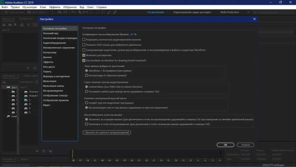Select the lower radio under Масштабировать колесом мыши

pyautogui.click(x=87, y=124)
